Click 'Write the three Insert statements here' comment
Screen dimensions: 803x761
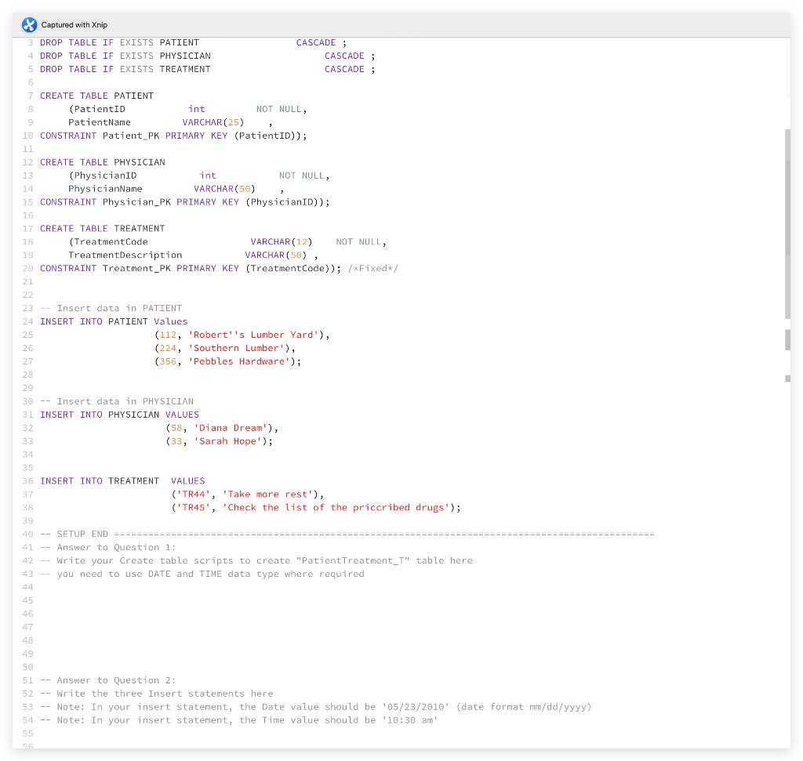(x=156, y=694)
